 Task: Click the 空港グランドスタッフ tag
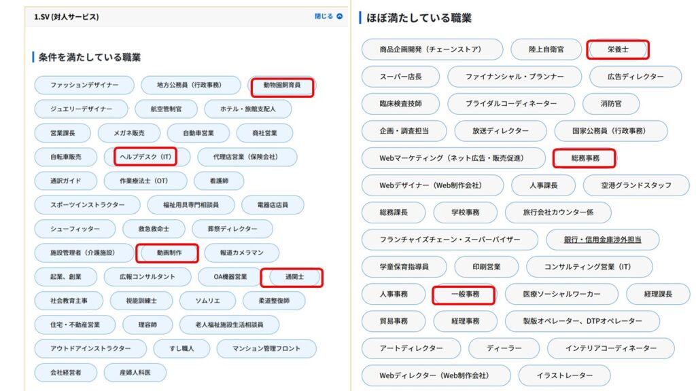tap(636, 185)
